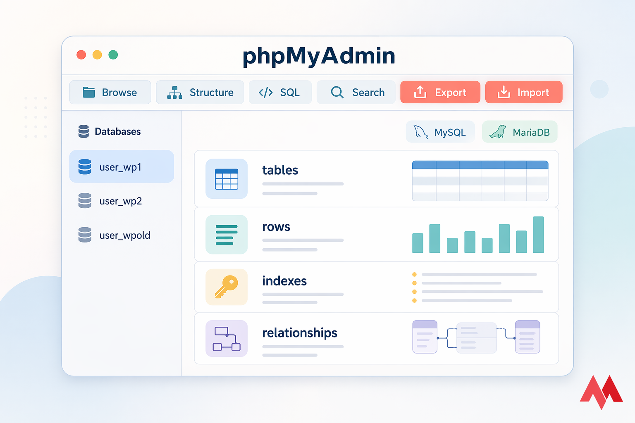The width and height of the screenshot is (635, 423).
Task: Click the user_wp2 database icon
Action: pos(85,201)
